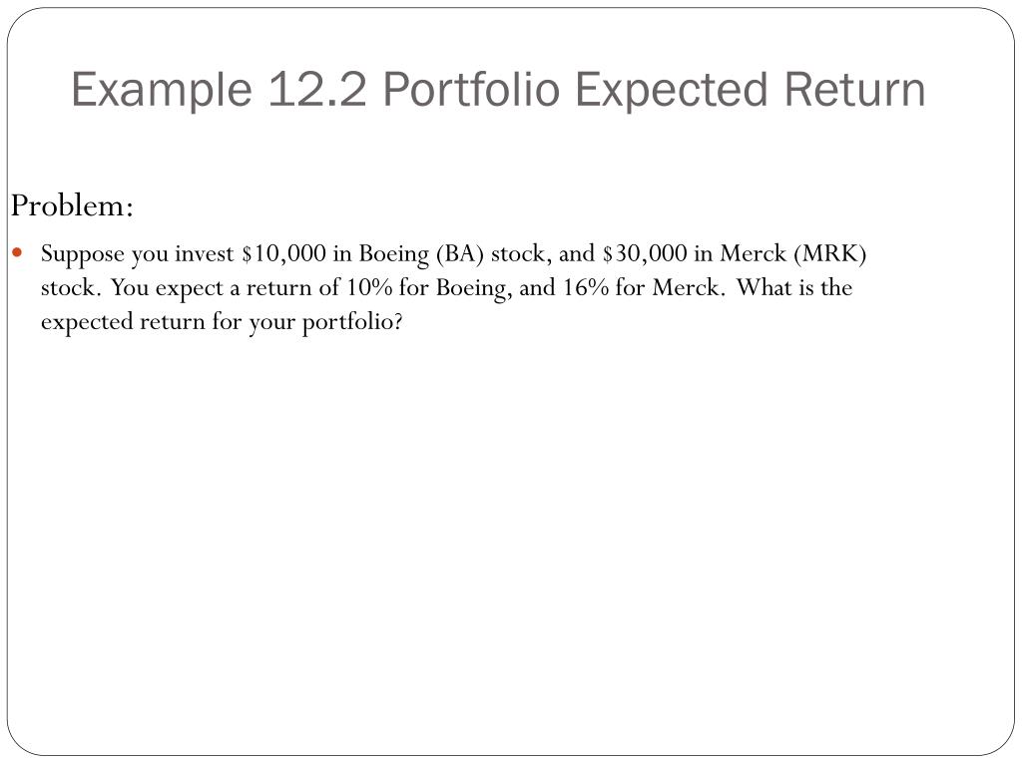This screenshot has height=766, width=1022.
Task: Click the word 'Suppose' starting the problem
Action: pos(82,255)
